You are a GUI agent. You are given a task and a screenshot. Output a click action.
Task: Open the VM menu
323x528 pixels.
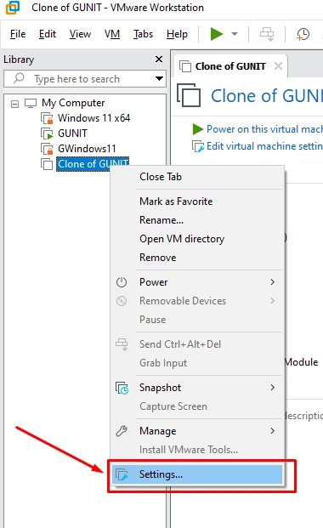pyautogui.click(x=112, y=34)
